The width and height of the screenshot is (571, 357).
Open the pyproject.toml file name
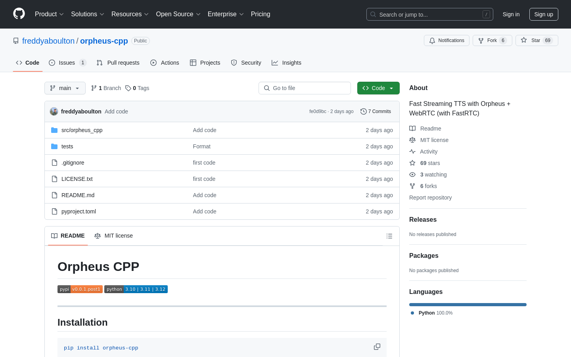pyautogui.click(x=79, y=211)
